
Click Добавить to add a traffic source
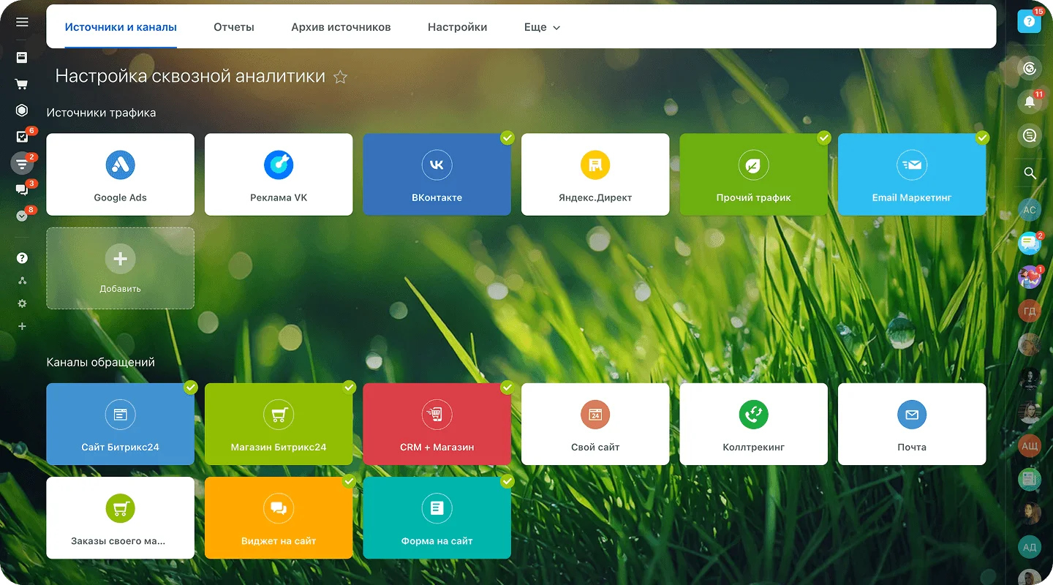click(x=120, y=268)
